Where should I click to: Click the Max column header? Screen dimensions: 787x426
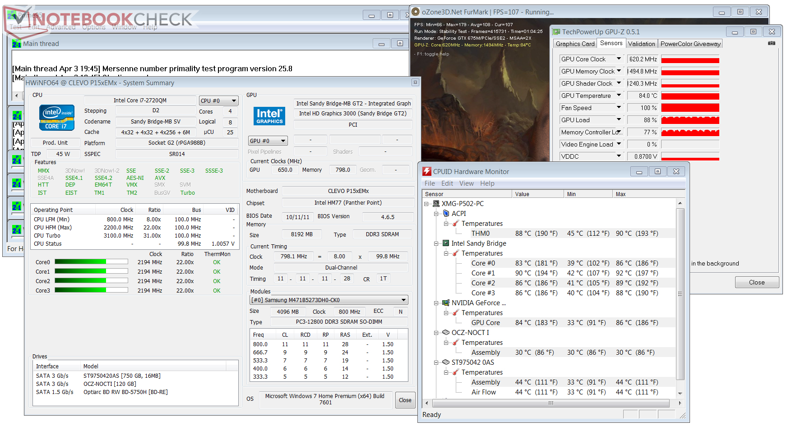pos(649,194)
